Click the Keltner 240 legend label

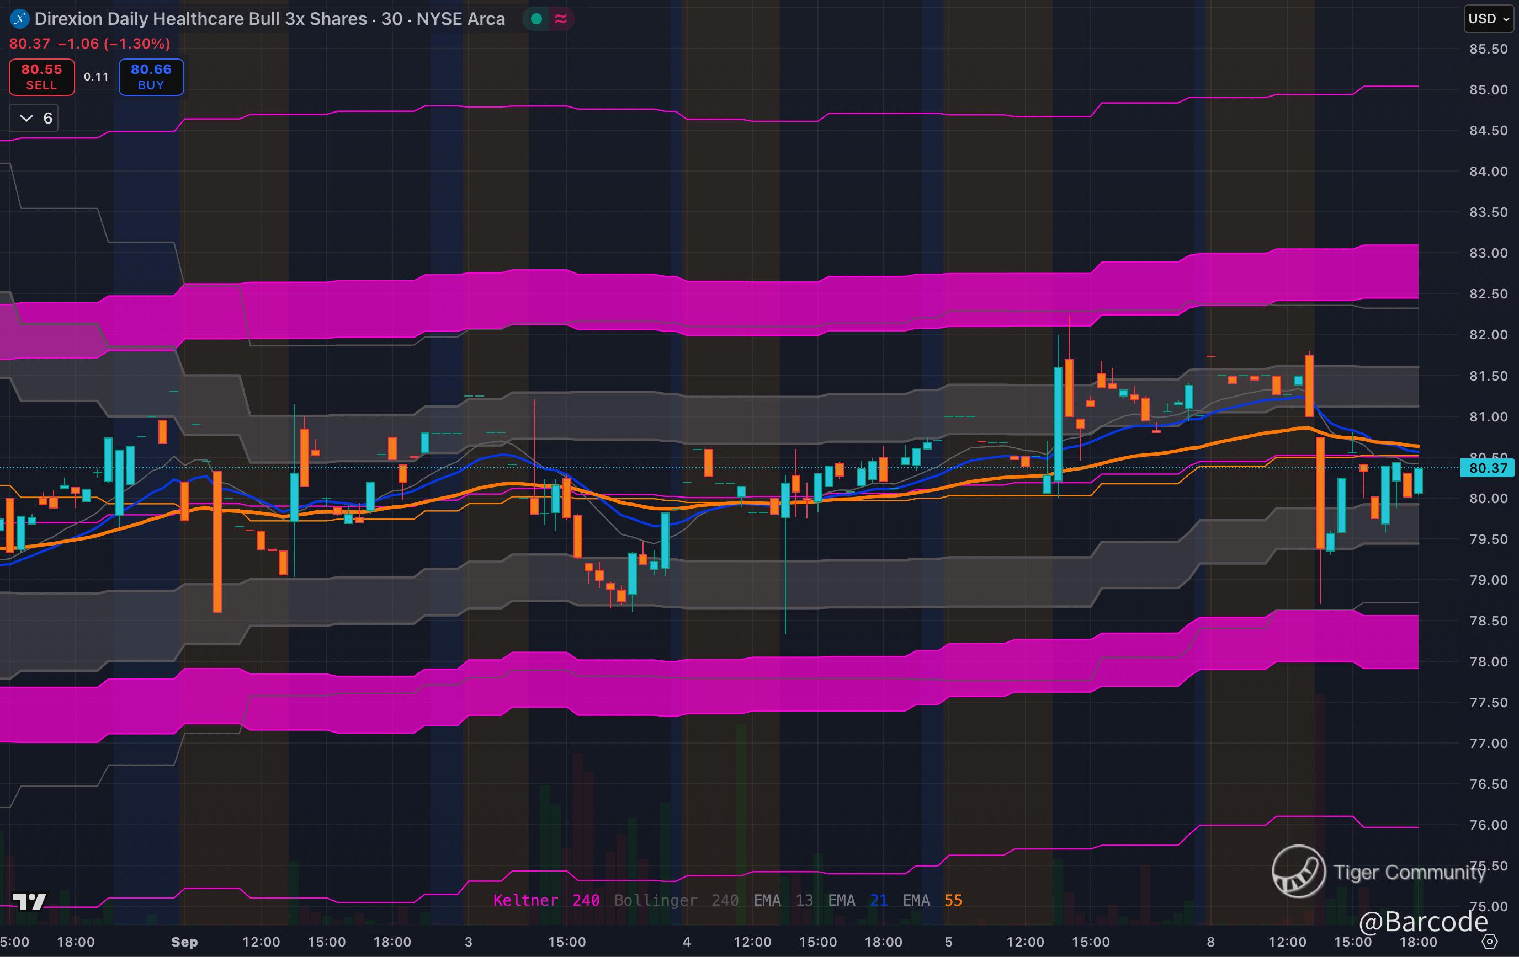[x=546, y=900]
